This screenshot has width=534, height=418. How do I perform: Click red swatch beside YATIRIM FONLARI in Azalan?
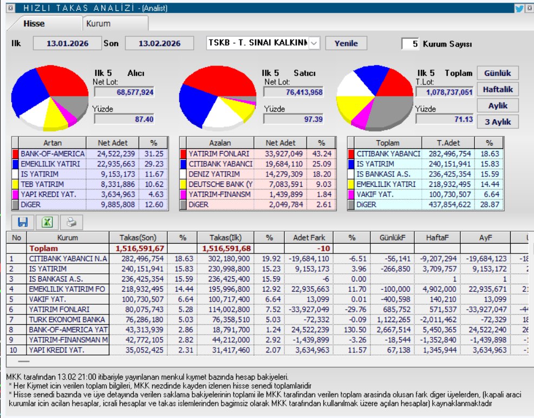[183, 154]
